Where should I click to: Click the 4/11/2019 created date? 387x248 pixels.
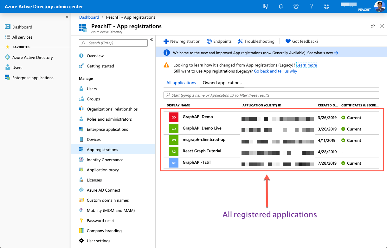click(327, 141)
